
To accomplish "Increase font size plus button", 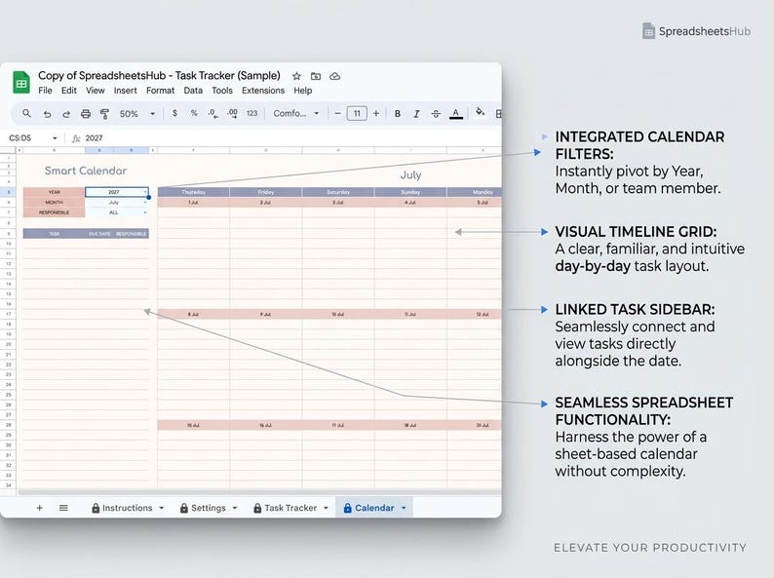I will pos(376,113).
